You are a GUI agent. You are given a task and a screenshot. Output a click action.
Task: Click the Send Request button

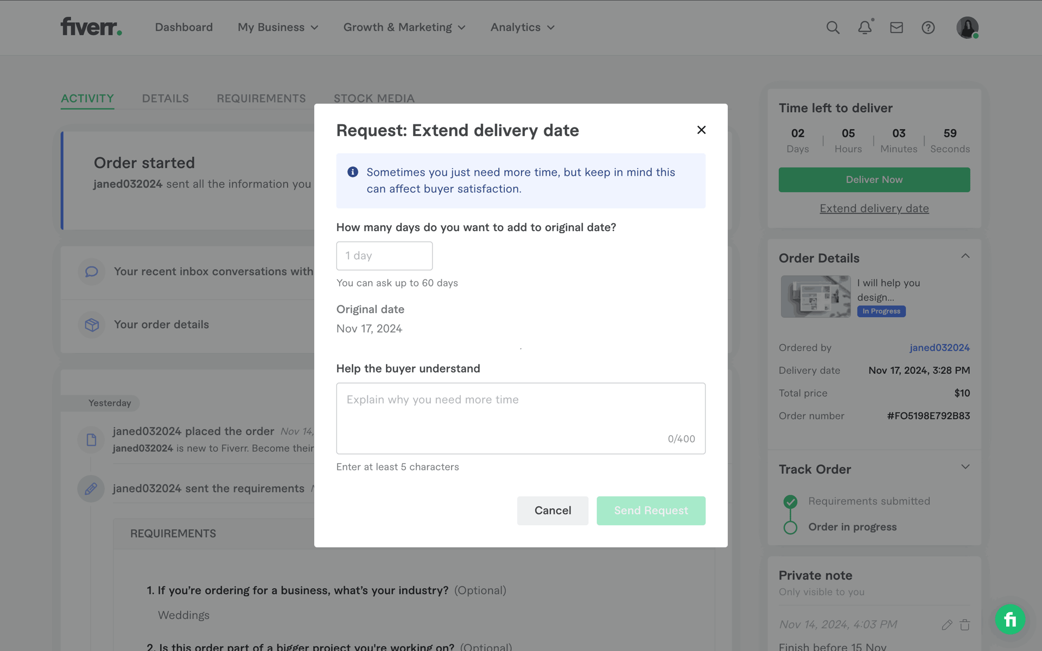651,510
